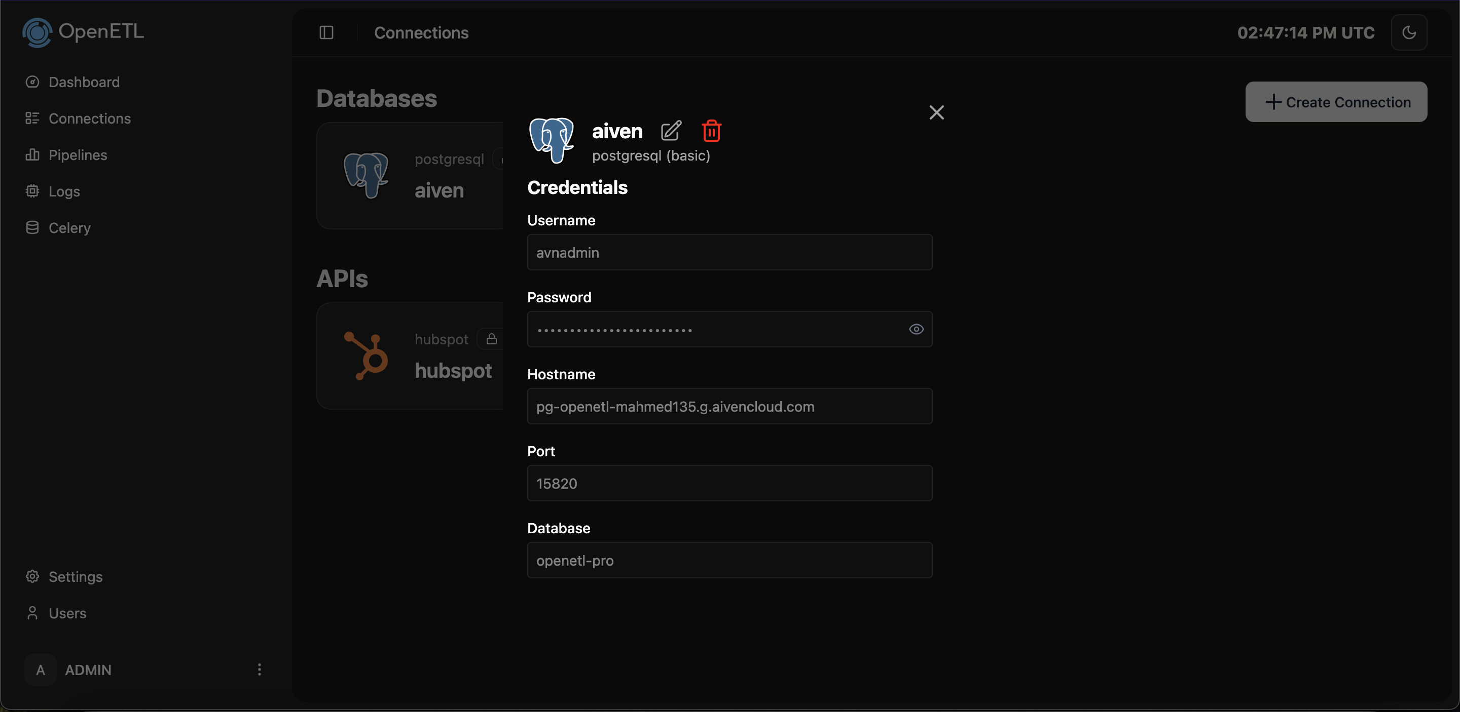Click the ADMIN avatar letter A
The height and width of the screenshot is (712, 1460).
(40, 669)
